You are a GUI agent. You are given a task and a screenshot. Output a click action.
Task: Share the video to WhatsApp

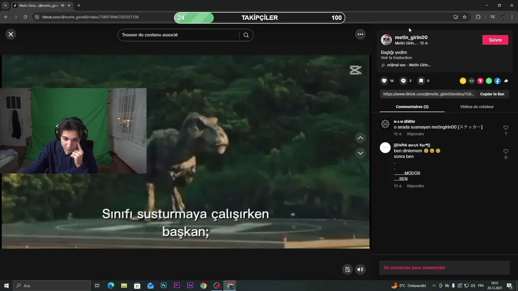point(489,81)
